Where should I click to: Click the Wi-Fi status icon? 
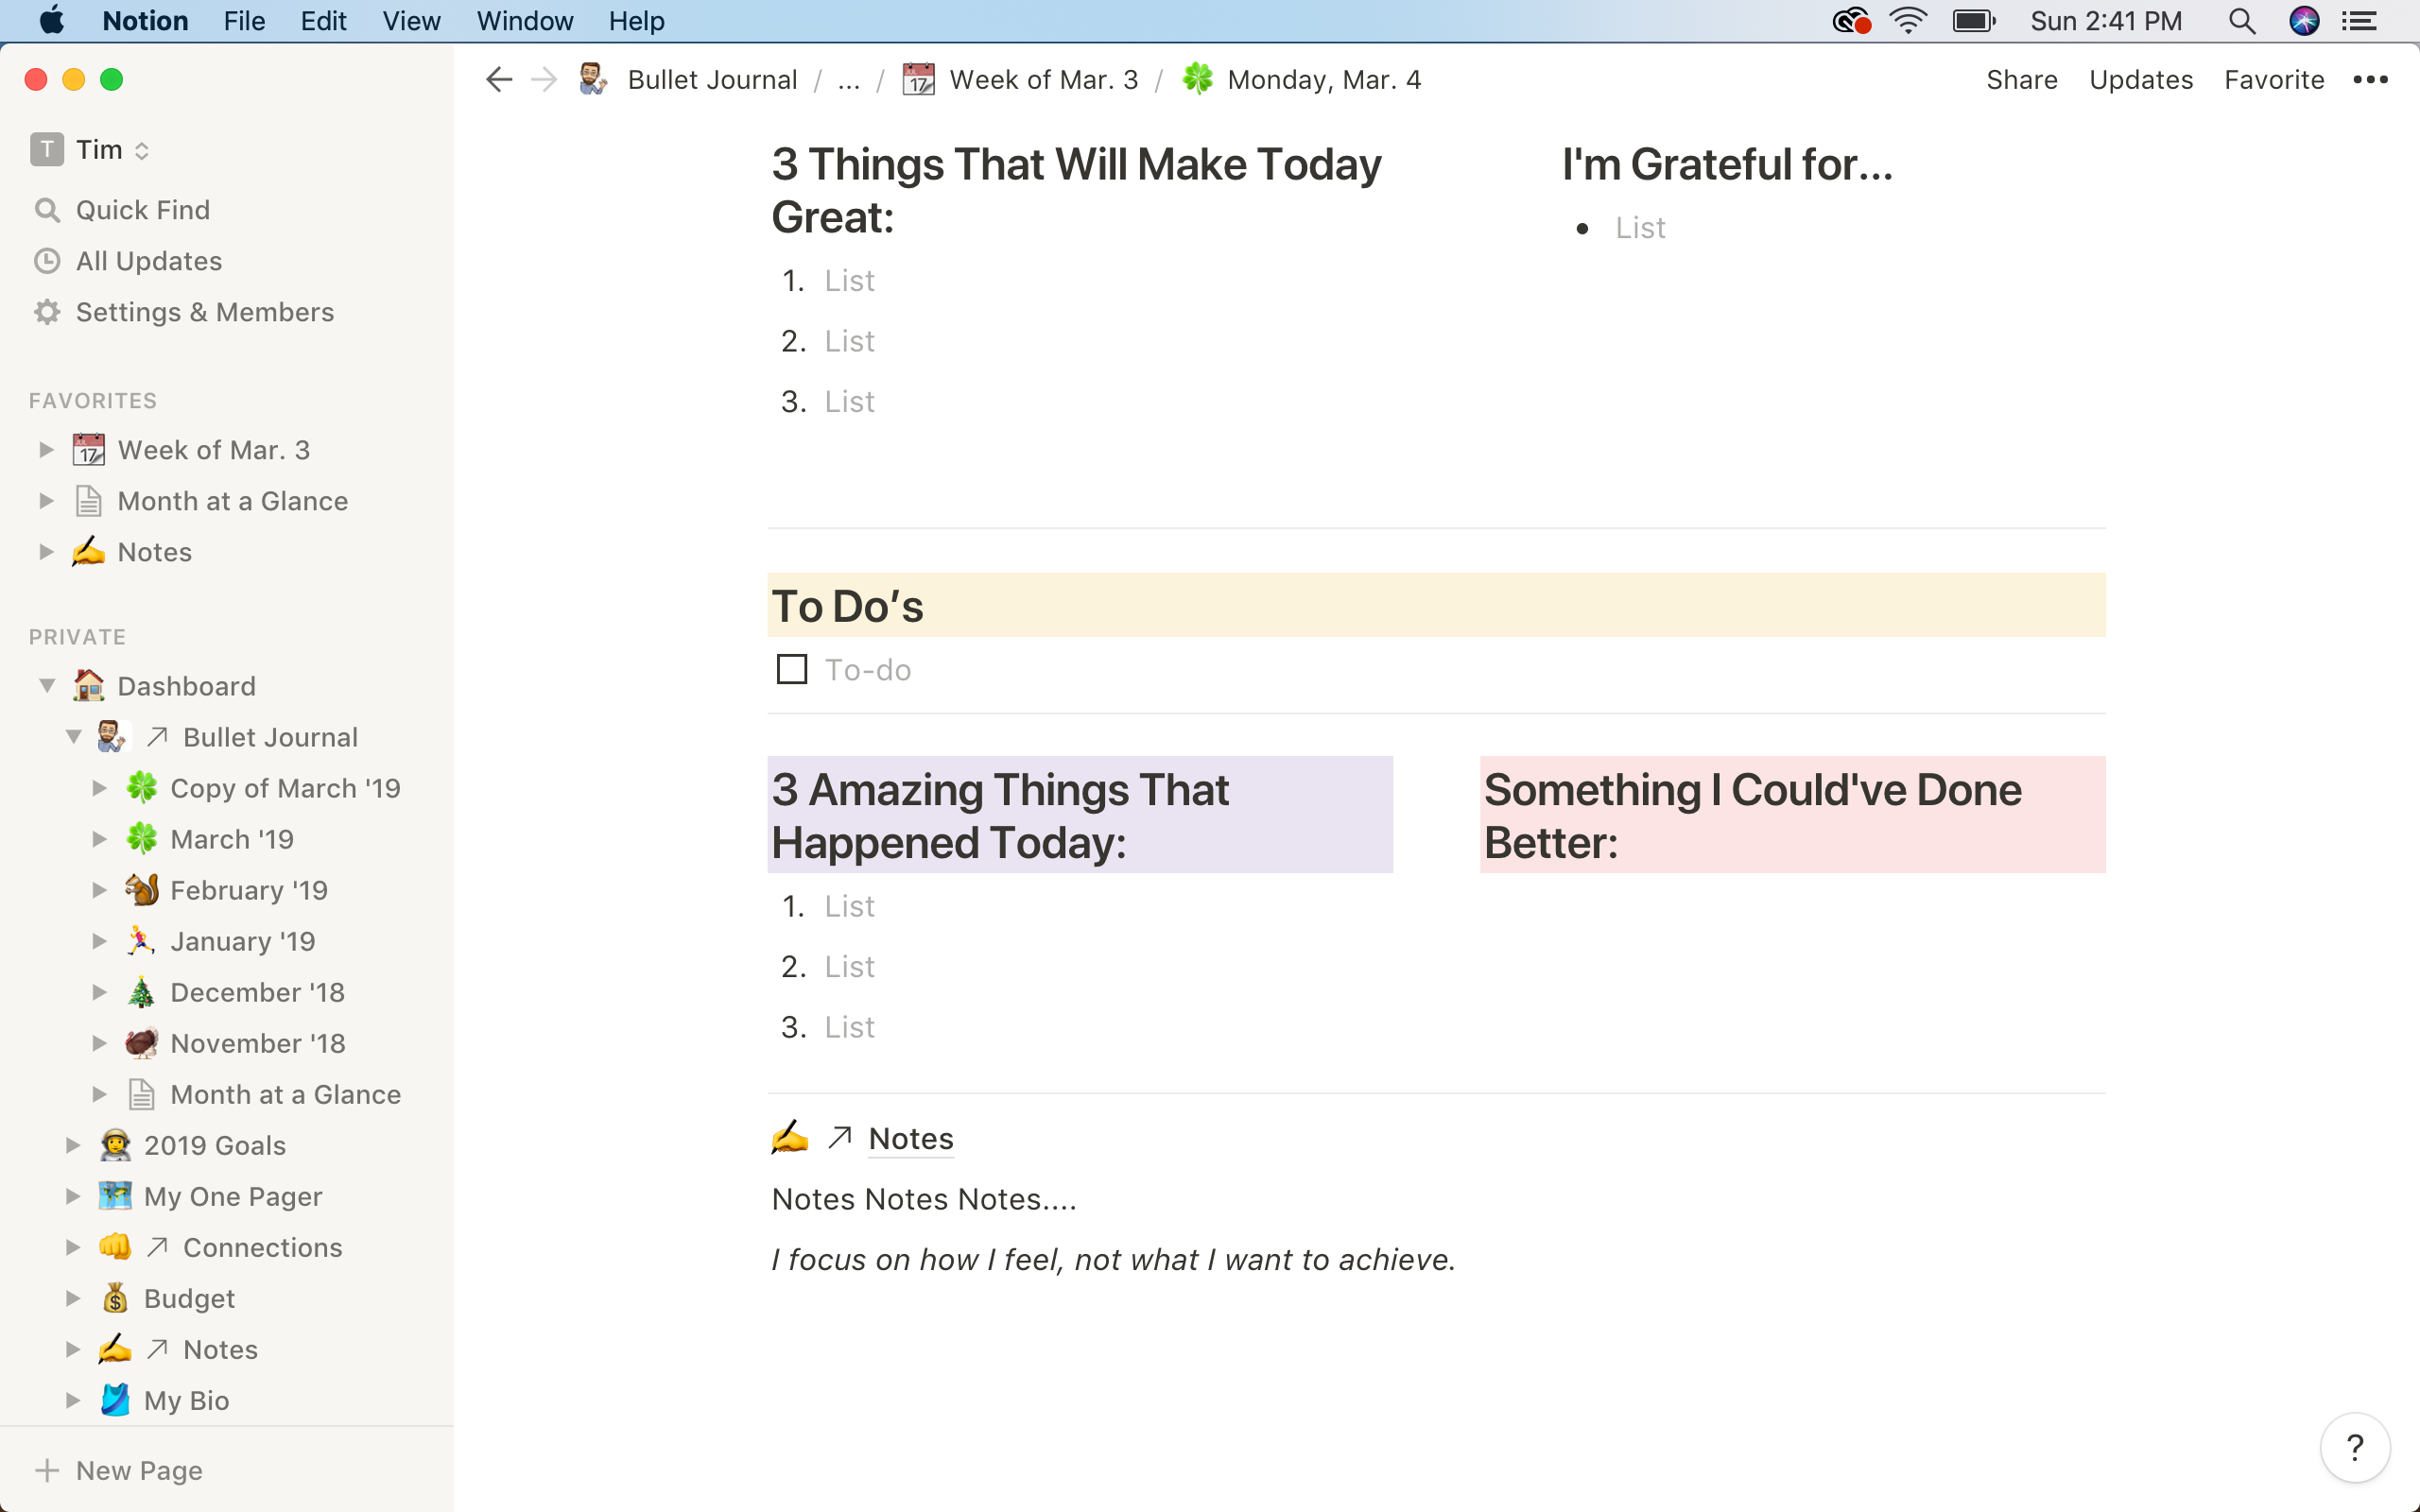click(x=1908, y=21)
